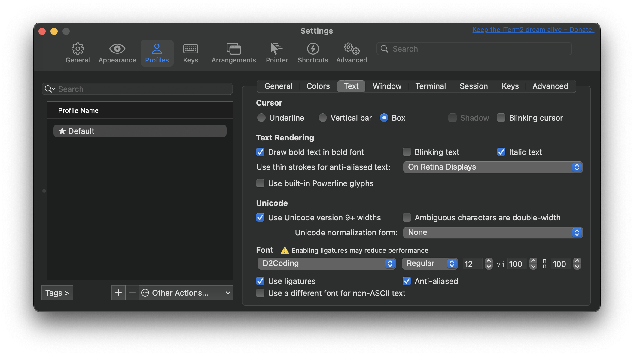Click the Tags > button
The height and width of the screenshot is (356, 634).
pyautogui.click(x=57, y=293)
